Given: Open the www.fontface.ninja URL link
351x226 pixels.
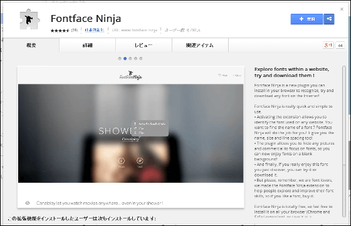Looking at the screenshot, I should (x=134, y=30).
